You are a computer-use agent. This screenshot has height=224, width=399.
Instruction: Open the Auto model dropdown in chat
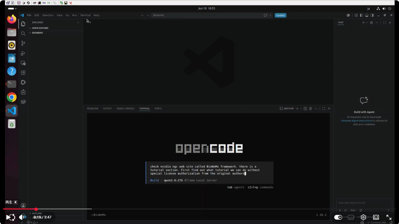(353, 210)
